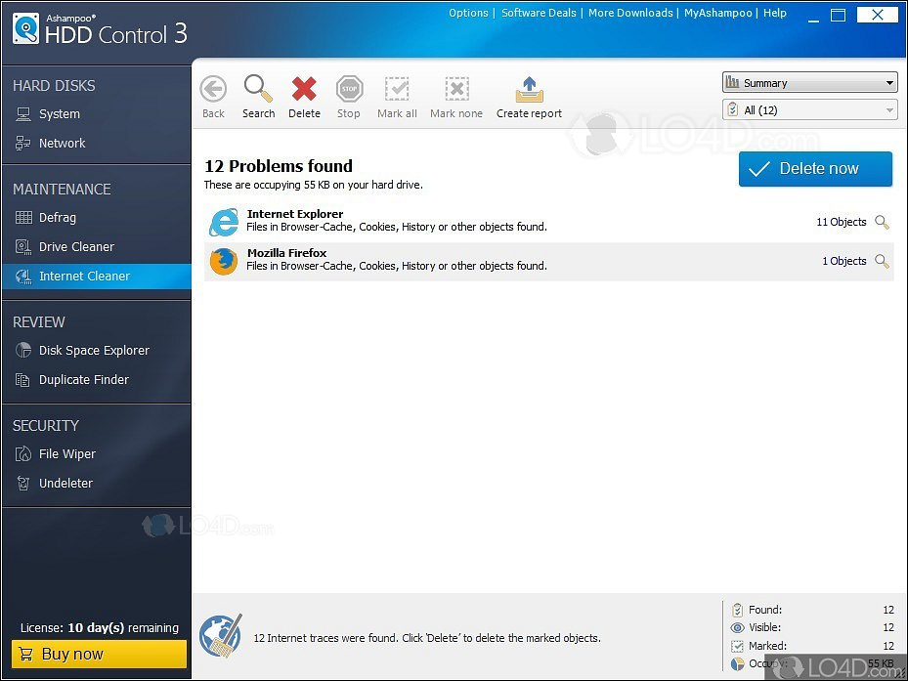This screenshot has height=681, width=908.
Task: Open Disk Space Explorer
Action: [x=96, y=351]
